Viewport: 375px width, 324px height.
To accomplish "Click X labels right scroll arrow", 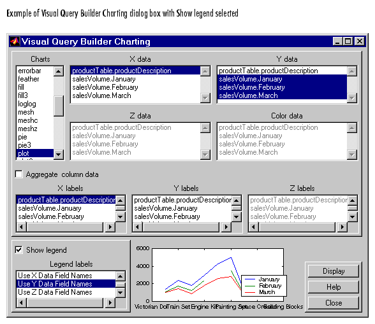I will pyautogui.click(x=110, y=227).
